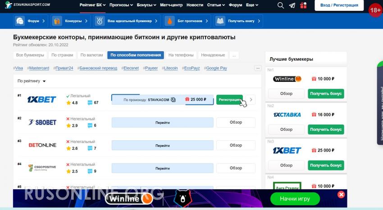Click Обзор button for BetOnline
The width and height of the screenshot is (383, 210).
pyautogui.click(x=236, y=145)
